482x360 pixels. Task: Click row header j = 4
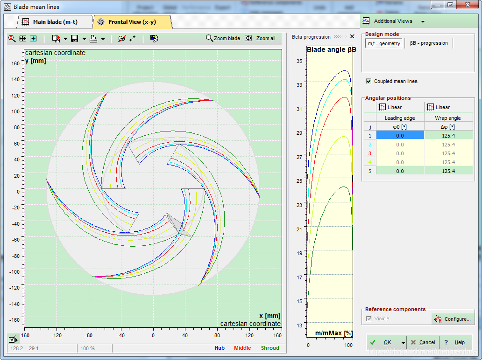pos(370,162)
